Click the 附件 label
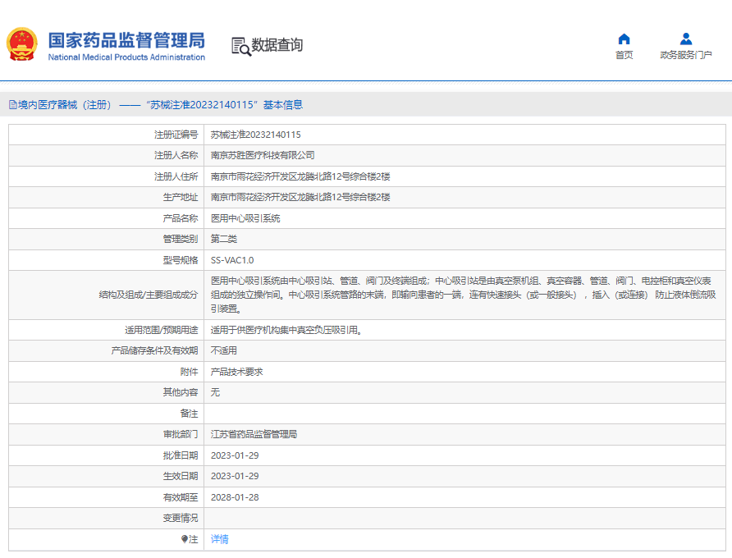The width and height of the screenshot is (732, 558). (189, 372)
